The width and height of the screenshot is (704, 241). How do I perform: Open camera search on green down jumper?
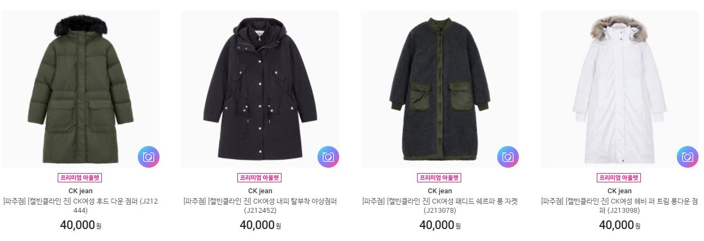click(x=148, y=157)
